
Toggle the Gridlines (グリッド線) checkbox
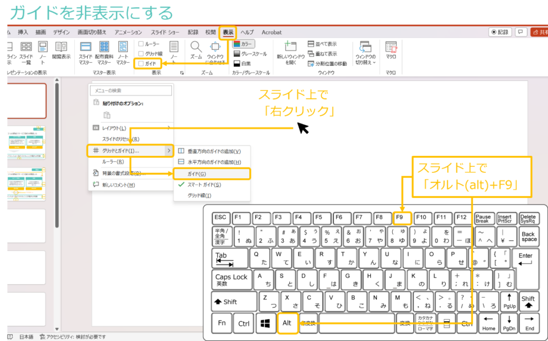pos(141,54)
